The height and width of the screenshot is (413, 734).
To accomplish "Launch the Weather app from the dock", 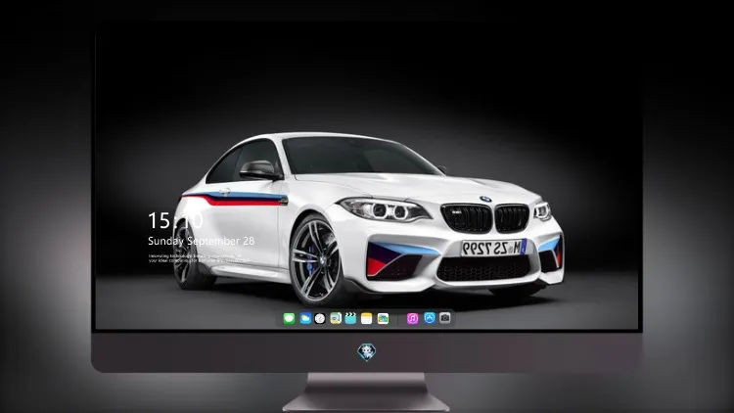I will (305, 318).
